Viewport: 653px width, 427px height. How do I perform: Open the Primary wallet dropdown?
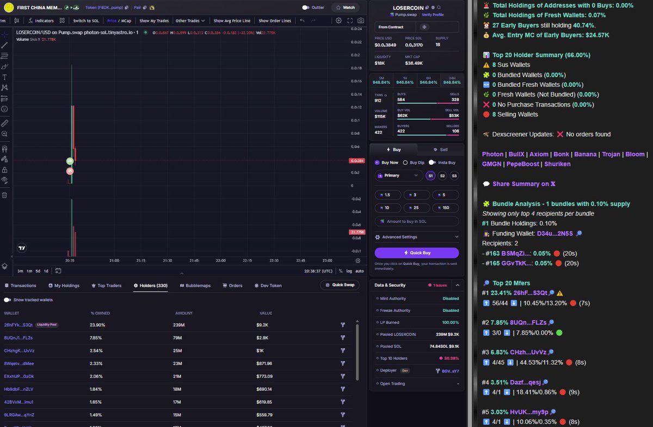point(398,175)
